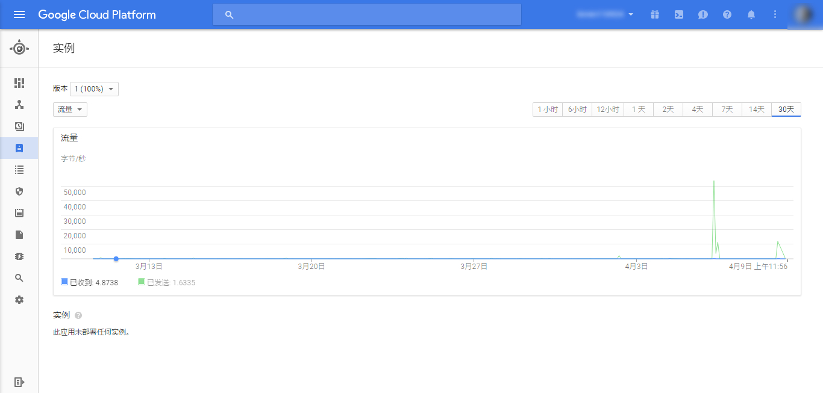Screen dimensions: 823x393
Task: Open the Task queues list icon
Action: click(x=19, y=170)
